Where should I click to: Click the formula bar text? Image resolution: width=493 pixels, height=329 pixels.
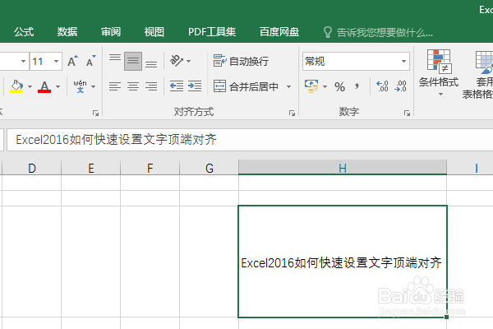116,140
